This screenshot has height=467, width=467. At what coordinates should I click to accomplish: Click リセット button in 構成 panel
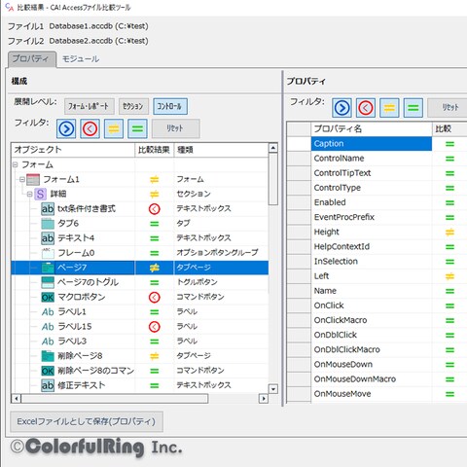(175, 128)
